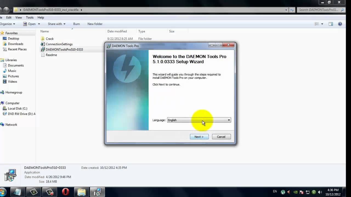This screenshot has height=197, width=351.
Task: Click the Open toolbar button
Action: [x=30, y=24]
